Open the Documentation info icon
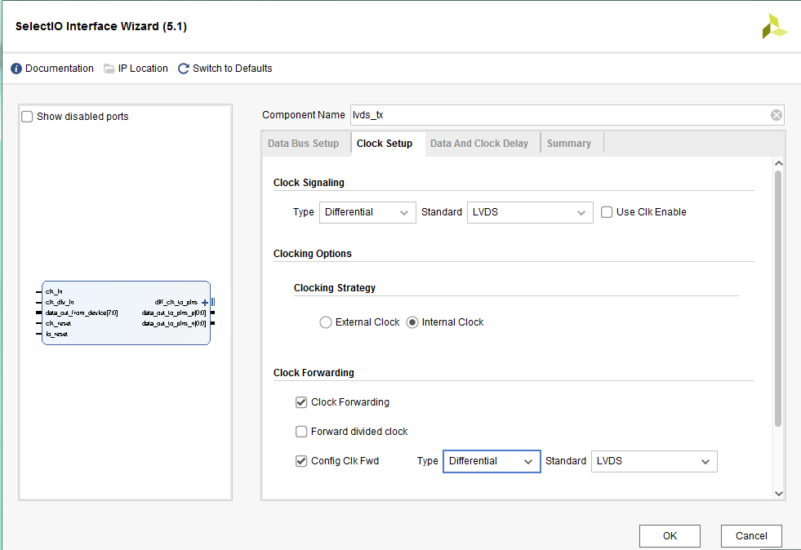The height and width of the screenshot is (550, 801). pyautogui.click(x=16, y=69)
